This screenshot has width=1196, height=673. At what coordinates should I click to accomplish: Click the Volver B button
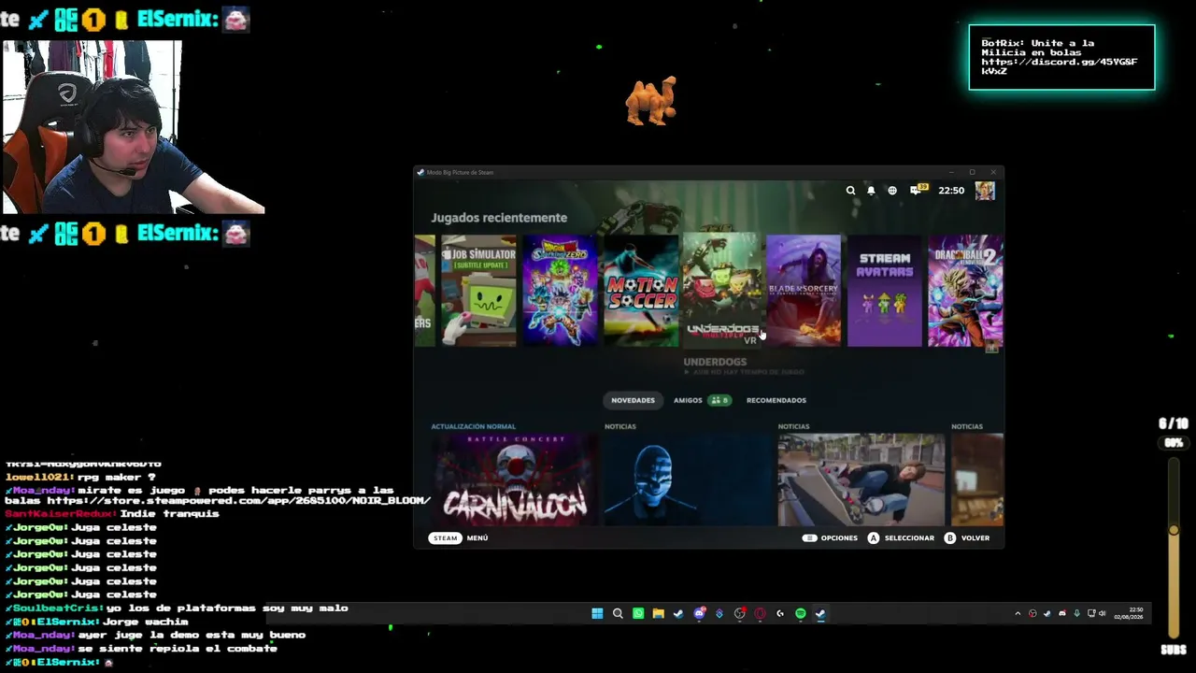pyautogui.click(x=967, y=537)
